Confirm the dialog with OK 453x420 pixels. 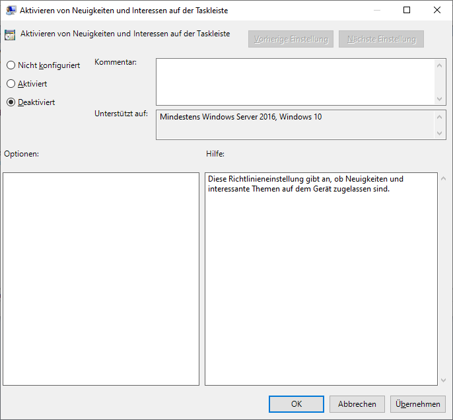coord(296,404)
